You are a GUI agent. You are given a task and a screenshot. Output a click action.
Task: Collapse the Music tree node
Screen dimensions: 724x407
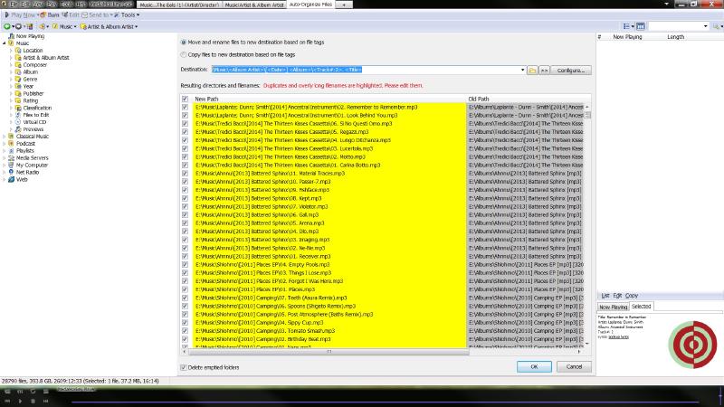point(5,43)
